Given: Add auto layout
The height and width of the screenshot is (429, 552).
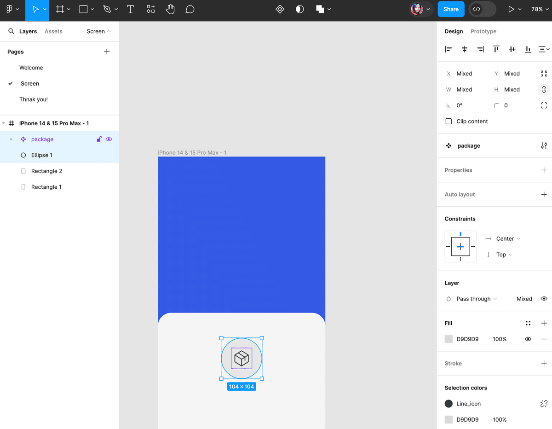Looking at the screenshot, I should click(x=544, y=195).
